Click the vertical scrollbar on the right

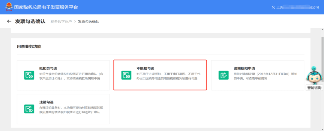pyautogui.click(x=322, y=60)
